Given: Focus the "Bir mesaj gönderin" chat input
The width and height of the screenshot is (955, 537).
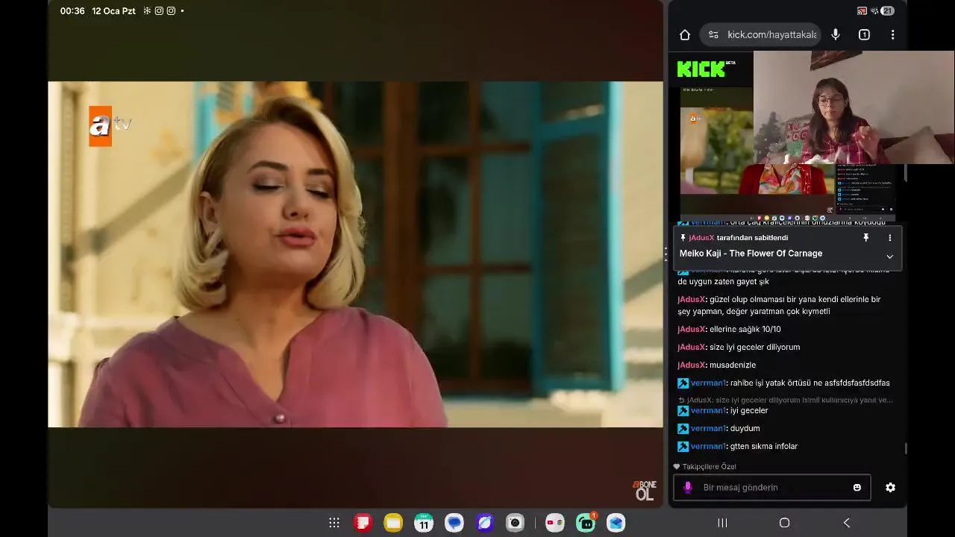Looking at the screenshot, I should [x=772, y=487].
